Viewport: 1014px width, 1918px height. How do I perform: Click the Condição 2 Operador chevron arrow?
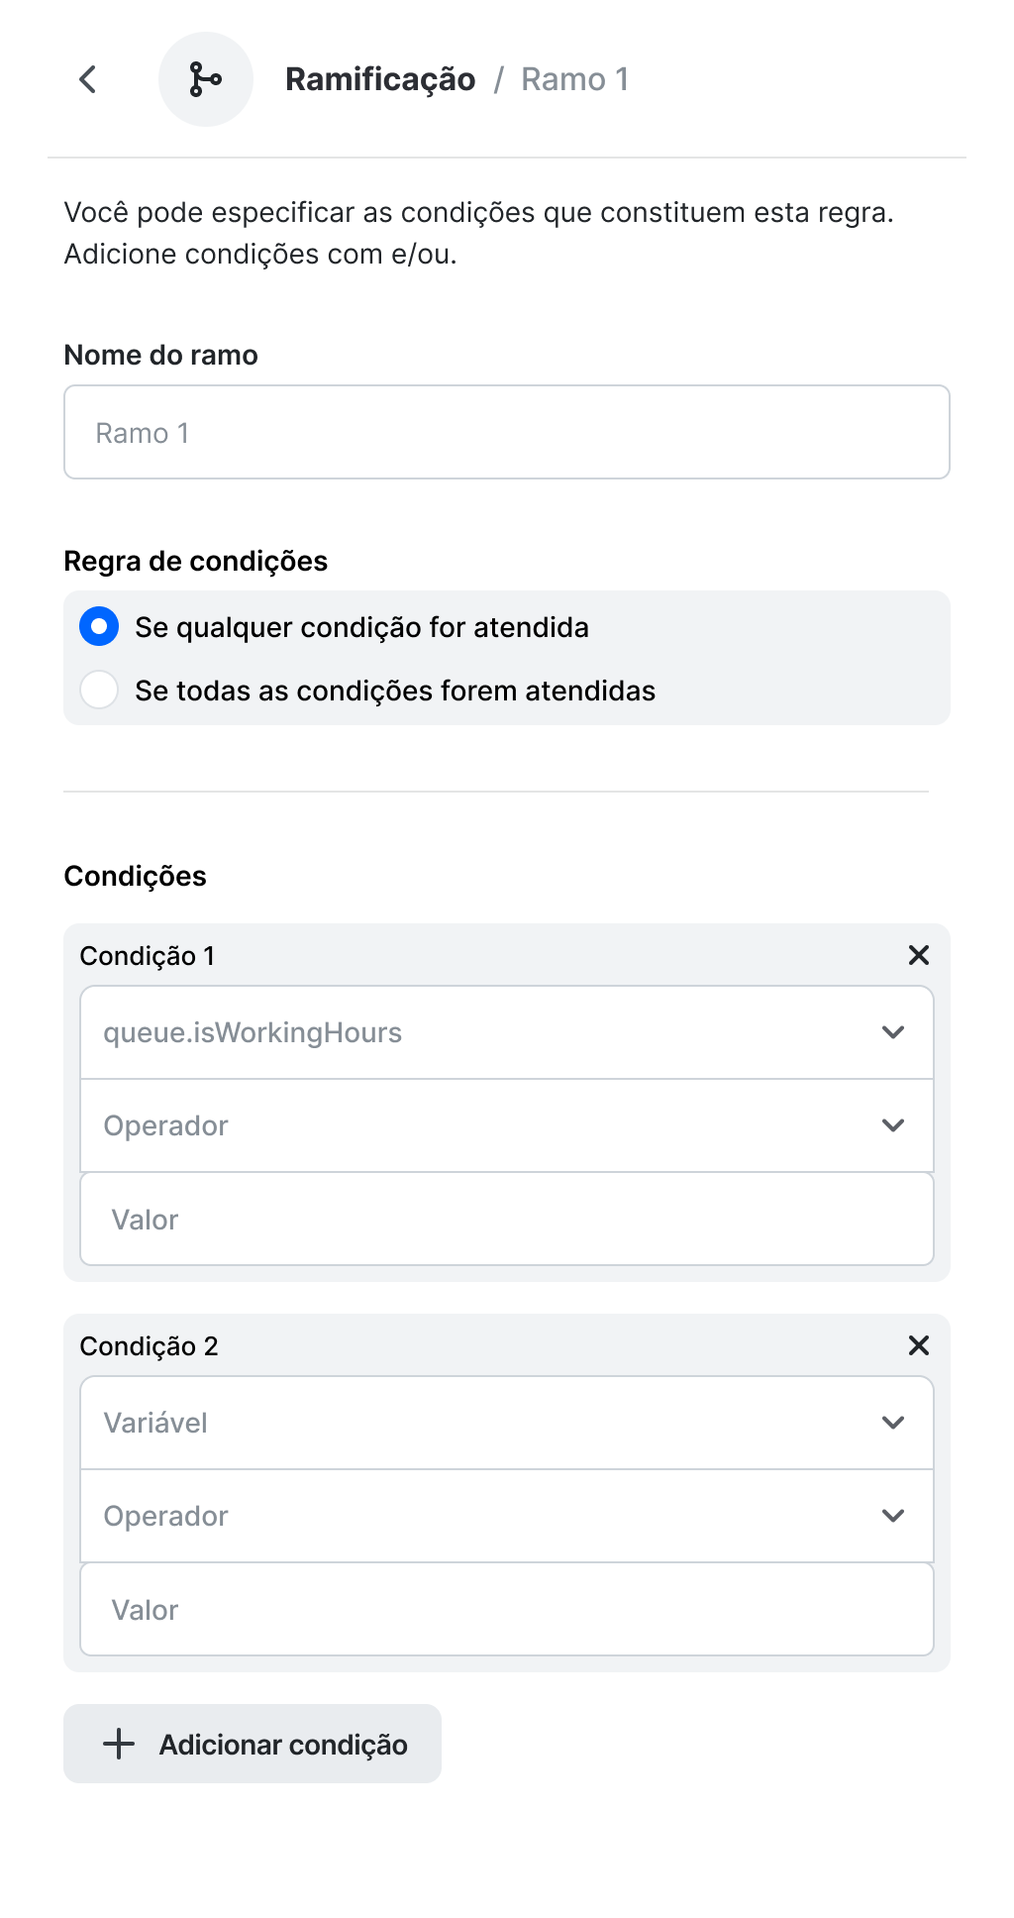coord(893,1516)
